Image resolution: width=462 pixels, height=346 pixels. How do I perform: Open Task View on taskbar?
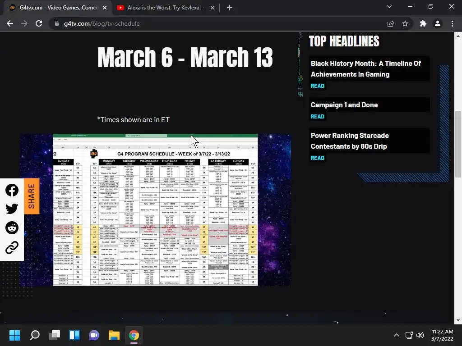tap(55, 335)
